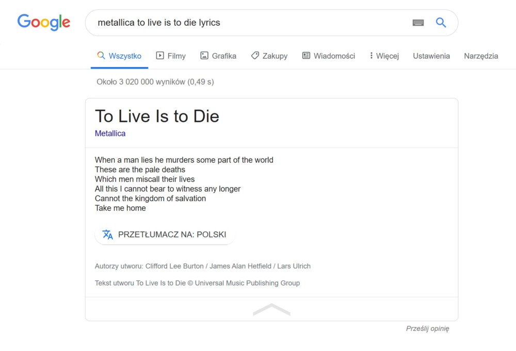Switch to the Grafika tab
This screenshot has height=351, width=516.
coord(218,56)
